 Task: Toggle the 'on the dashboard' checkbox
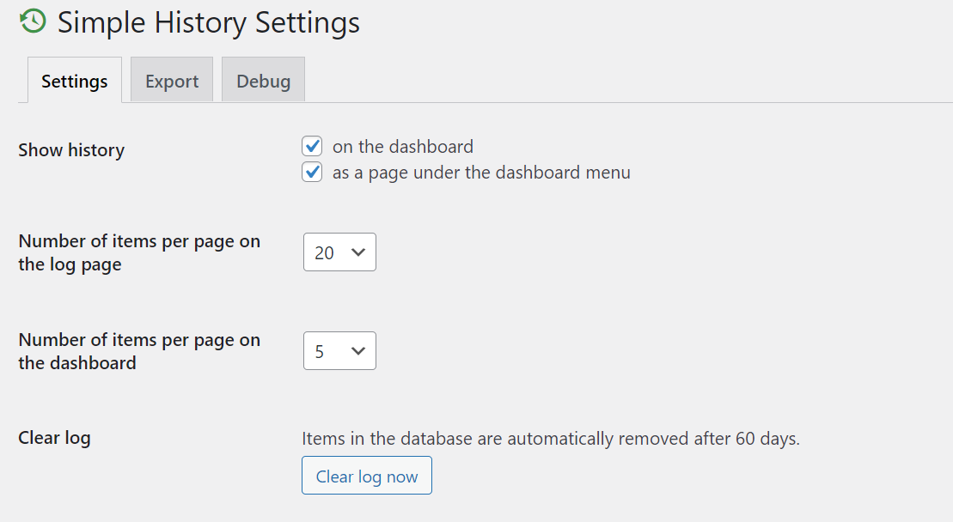point(312,146)
